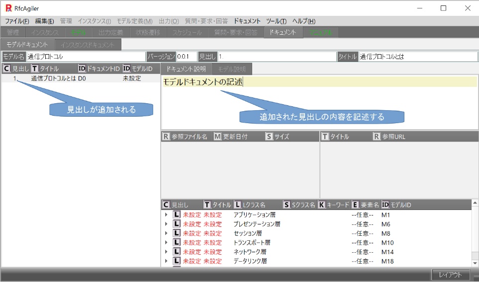The height and width of the screenshot is (282, 479).
Task: Click the T icon beside タイトル in bottom table
Action: point(207,205)
